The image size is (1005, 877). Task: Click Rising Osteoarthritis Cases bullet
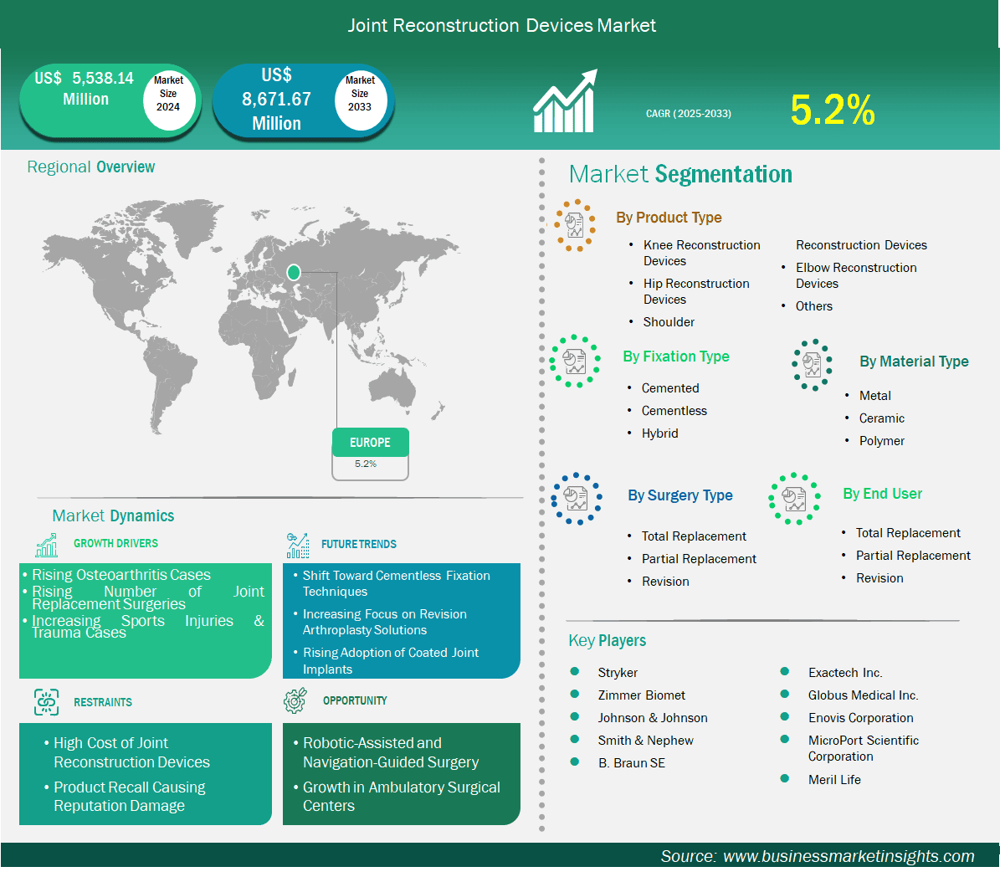[x=121, y=575]
